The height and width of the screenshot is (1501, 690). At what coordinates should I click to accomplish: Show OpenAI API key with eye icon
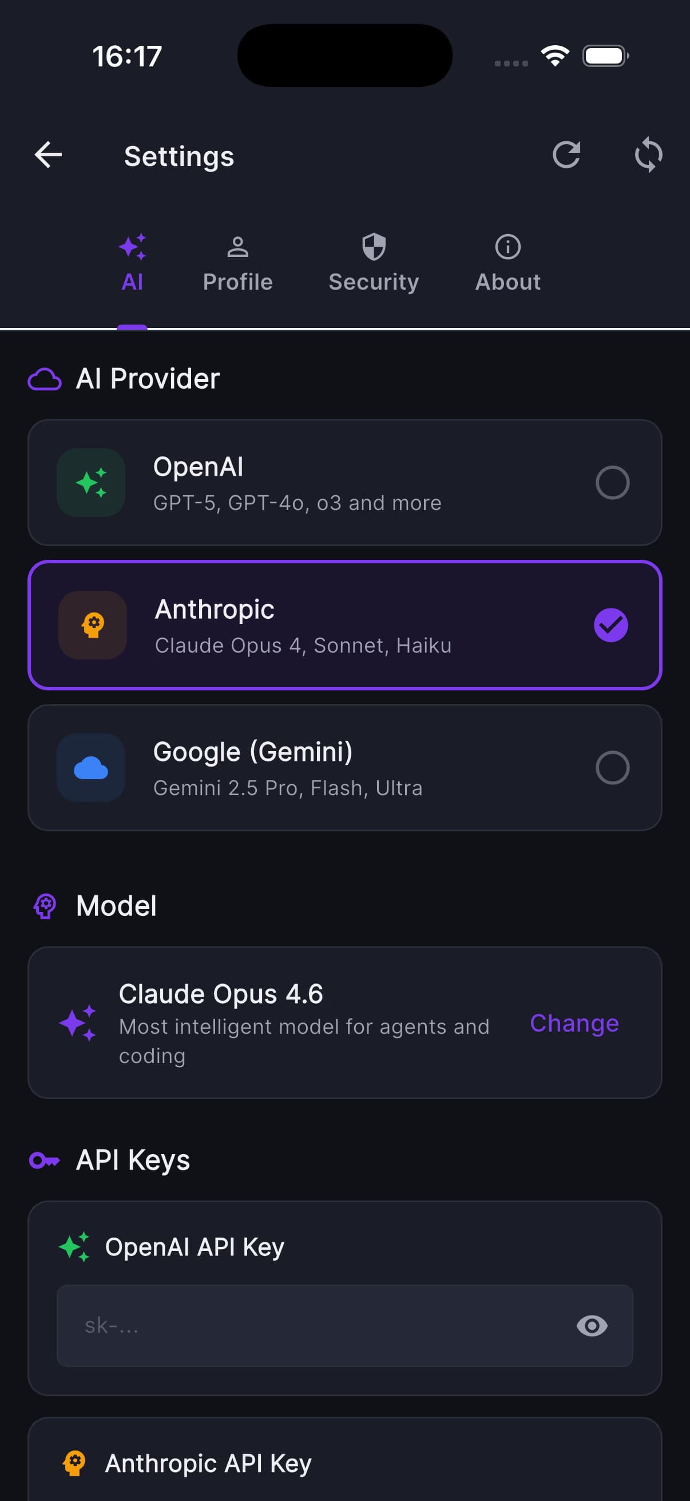click(x=592, y=1326)
